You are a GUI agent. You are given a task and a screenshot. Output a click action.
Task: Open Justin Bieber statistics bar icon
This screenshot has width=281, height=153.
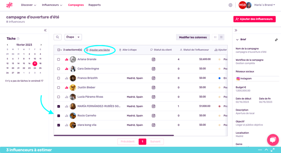67,88
